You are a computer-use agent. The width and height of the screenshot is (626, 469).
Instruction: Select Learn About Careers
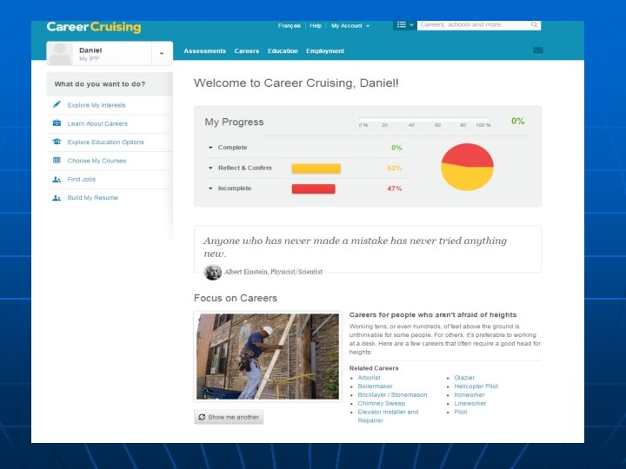click(x=97, y=123)
